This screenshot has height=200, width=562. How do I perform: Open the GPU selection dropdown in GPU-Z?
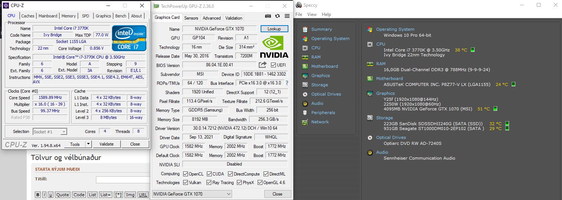[192, 194]
